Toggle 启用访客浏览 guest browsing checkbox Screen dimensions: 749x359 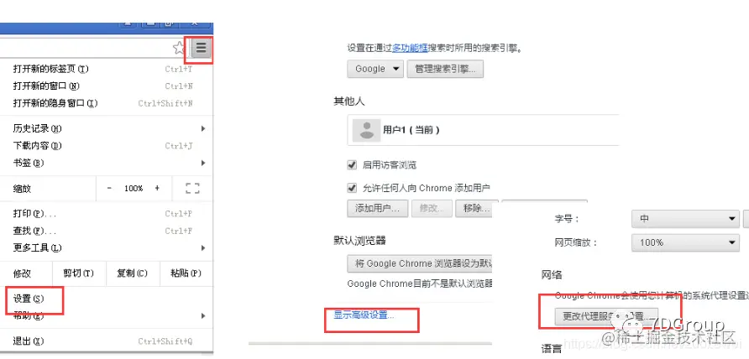click(352, 165)
